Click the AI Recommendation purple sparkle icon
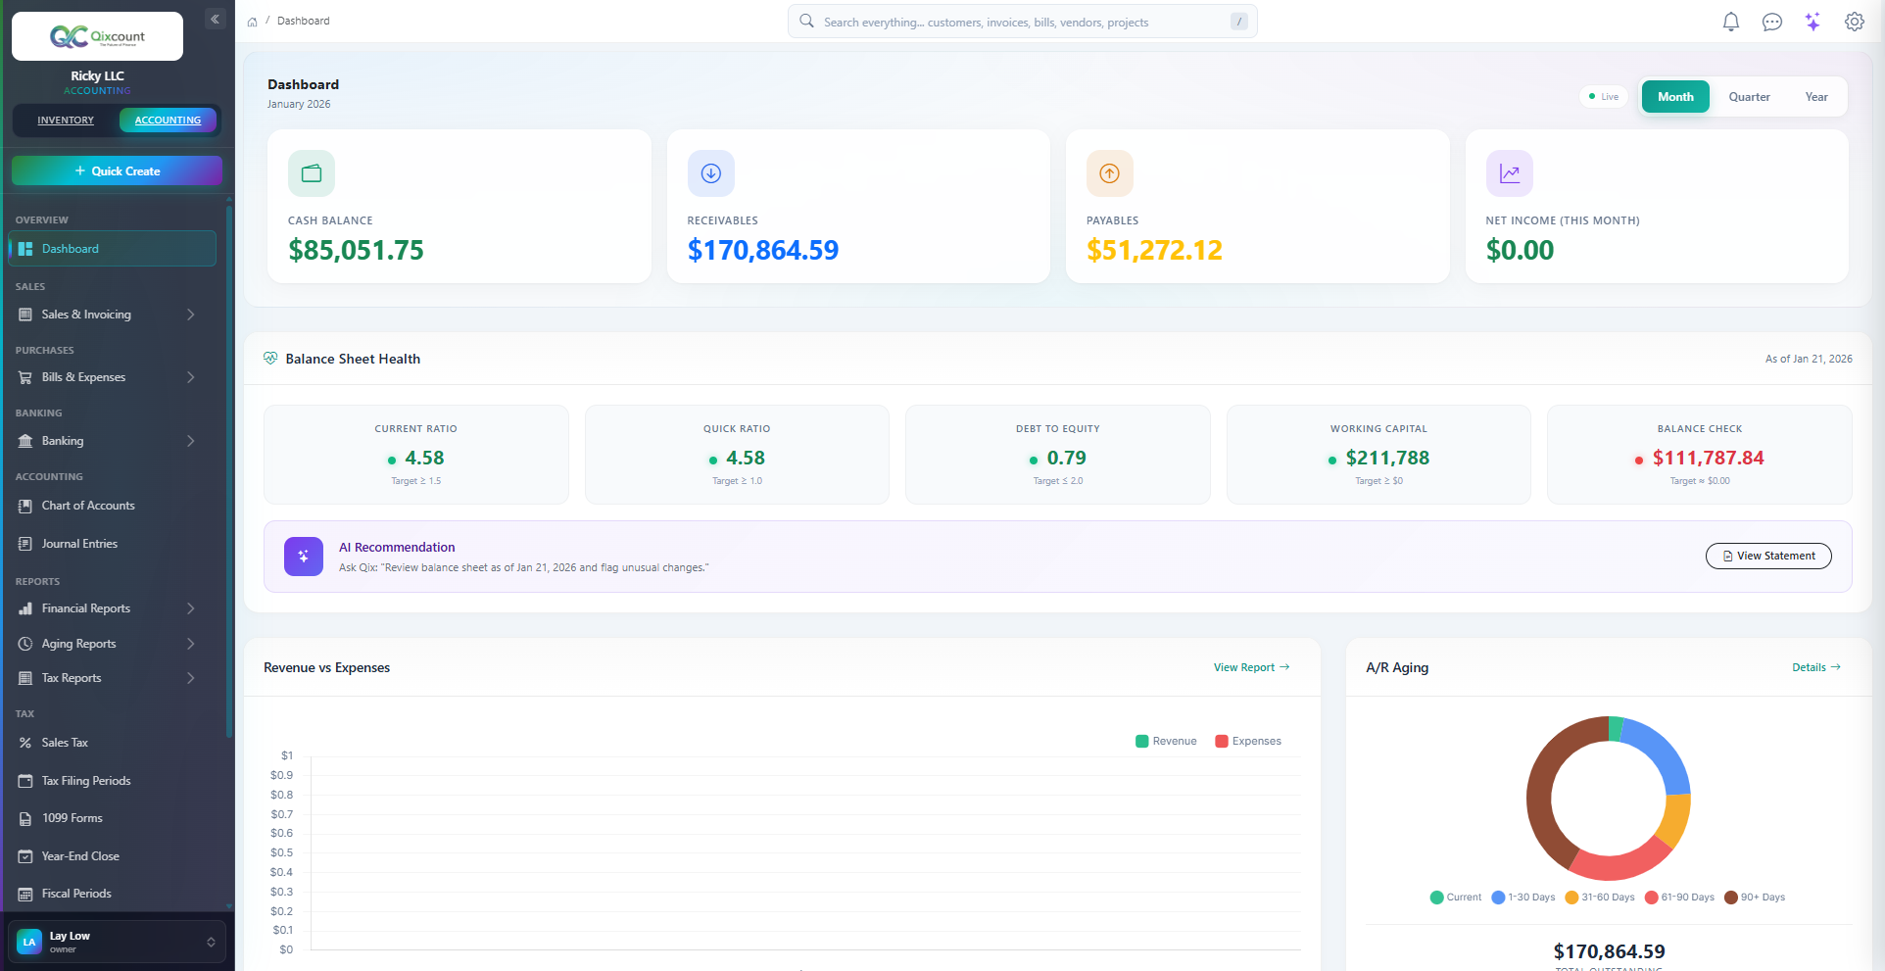The height and width of the screenshot is (971, 1885). click(x=304, y=557)
